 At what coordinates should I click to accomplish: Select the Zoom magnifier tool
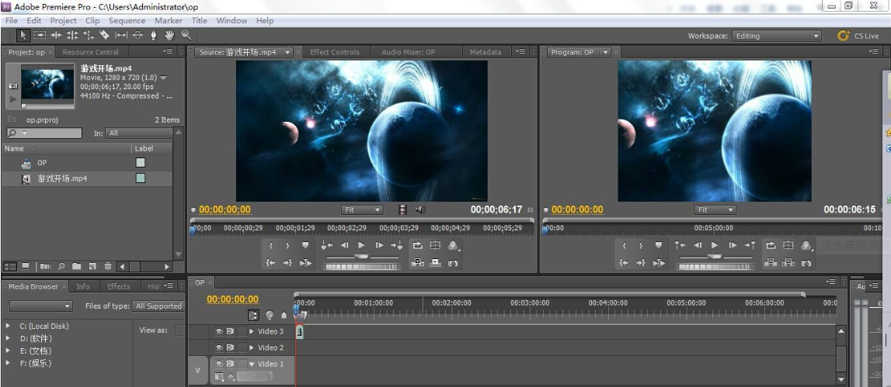[186, 35]
